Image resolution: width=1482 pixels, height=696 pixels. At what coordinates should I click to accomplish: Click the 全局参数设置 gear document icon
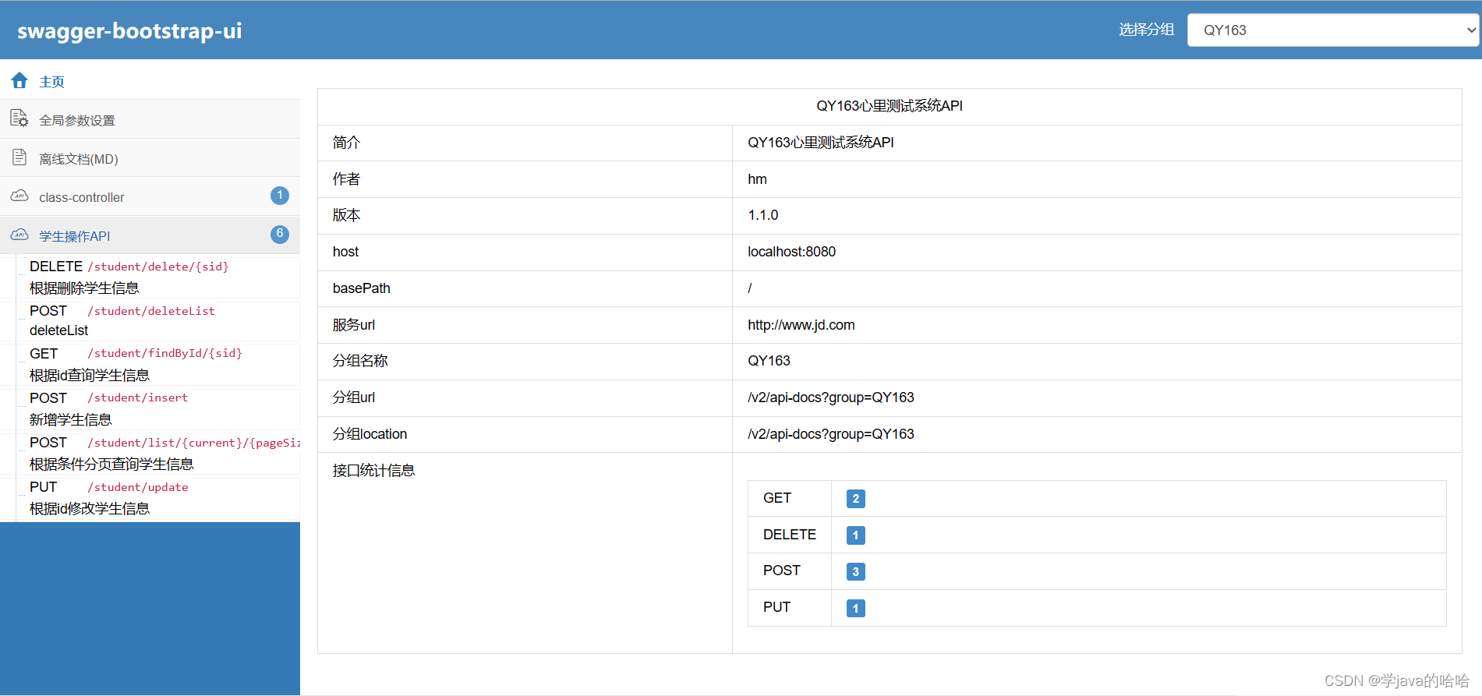[19, 118]
